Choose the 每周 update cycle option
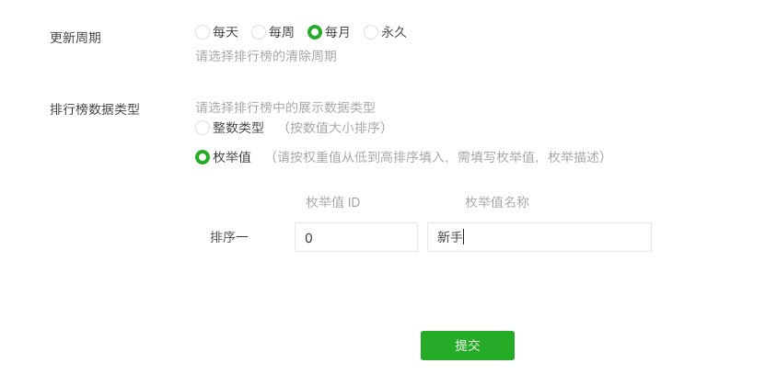Viewport: 765px width, 386px height. pyautogui.click(x=259, y=32)
